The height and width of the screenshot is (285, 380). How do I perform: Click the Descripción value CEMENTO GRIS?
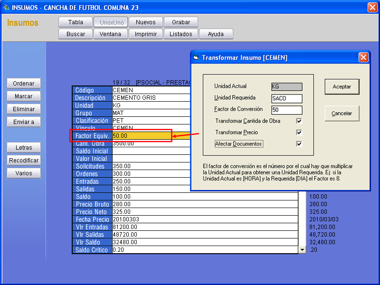[134, 98]
